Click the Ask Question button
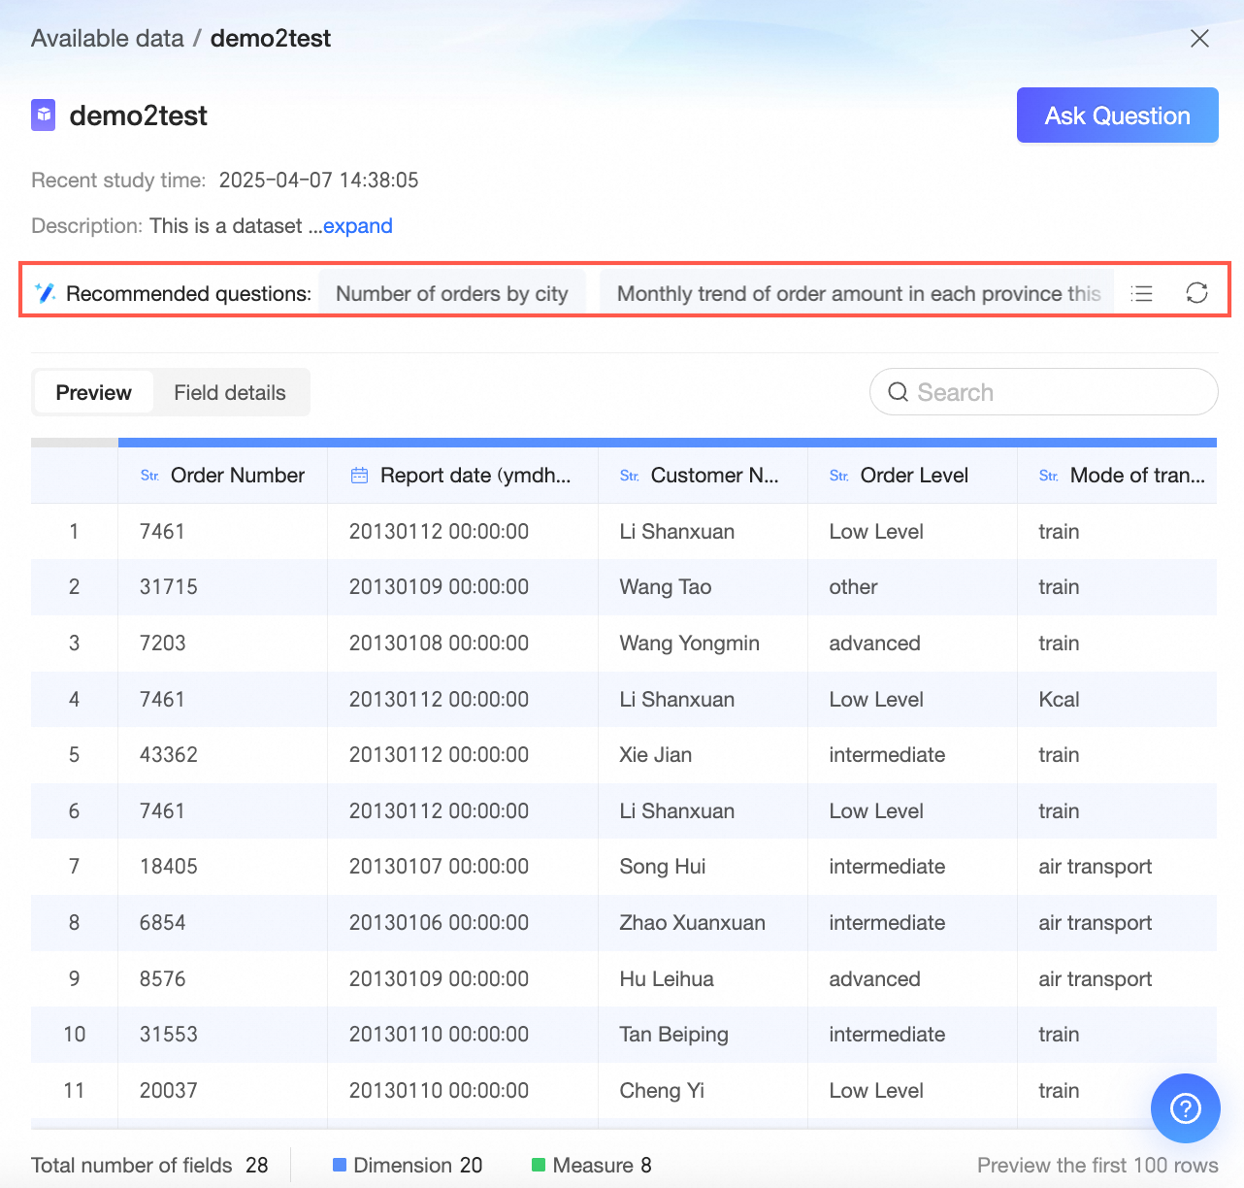Image resolution: width=1244 pixels, height=1188 pixels. [x=1118, y=115]
